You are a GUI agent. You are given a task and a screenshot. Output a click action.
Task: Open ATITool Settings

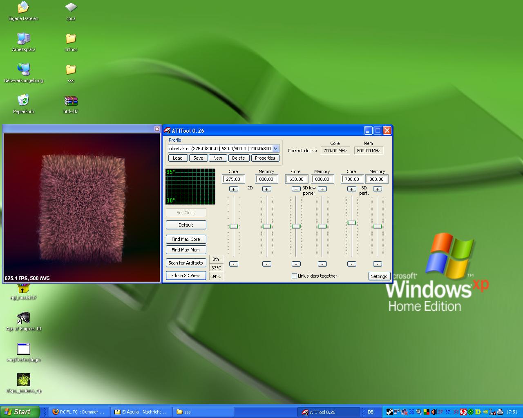point(379,276)
